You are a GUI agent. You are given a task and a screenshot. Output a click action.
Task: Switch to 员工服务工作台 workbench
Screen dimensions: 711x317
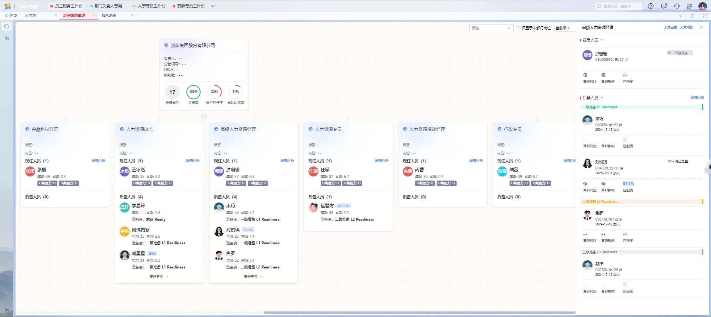click(66, 6)
